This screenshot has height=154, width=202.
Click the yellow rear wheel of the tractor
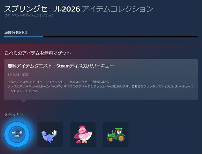click(121, 138)
